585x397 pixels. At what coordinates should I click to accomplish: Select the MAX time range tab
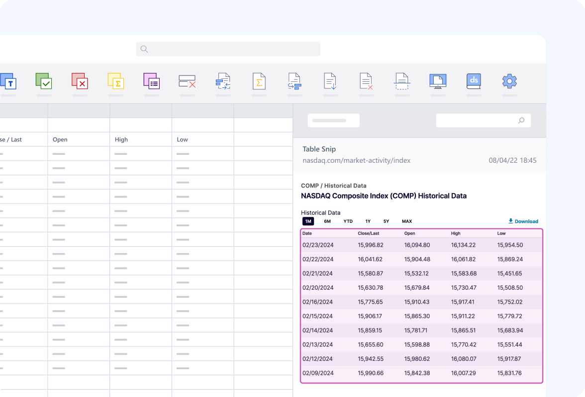[407, 221]
